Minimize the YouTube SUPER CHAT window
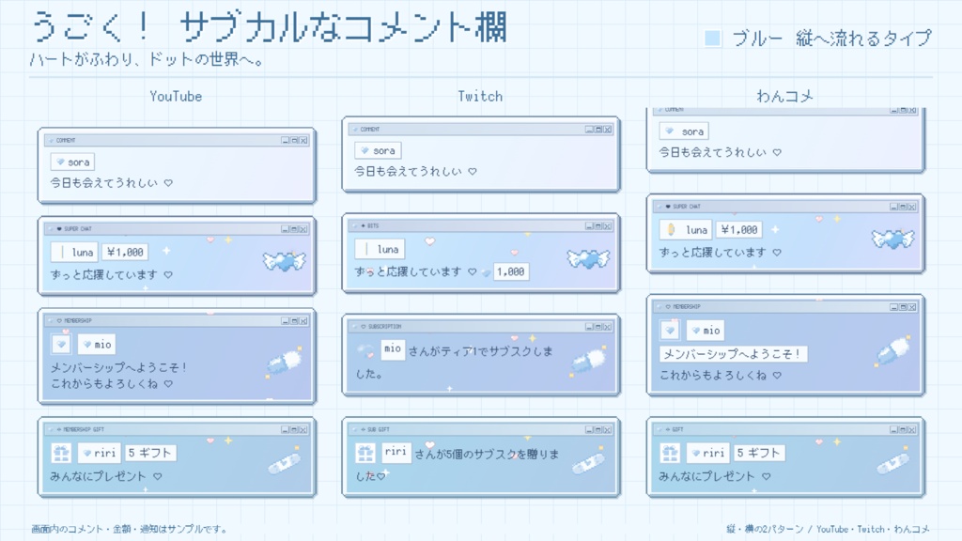The image size is (962, 541). click(285, 229)
